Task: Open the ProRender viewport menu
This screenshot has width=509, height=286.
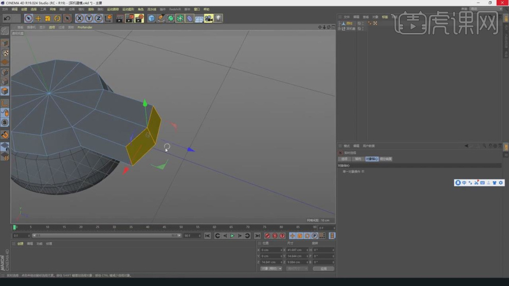Action: (x=85, y=27)
